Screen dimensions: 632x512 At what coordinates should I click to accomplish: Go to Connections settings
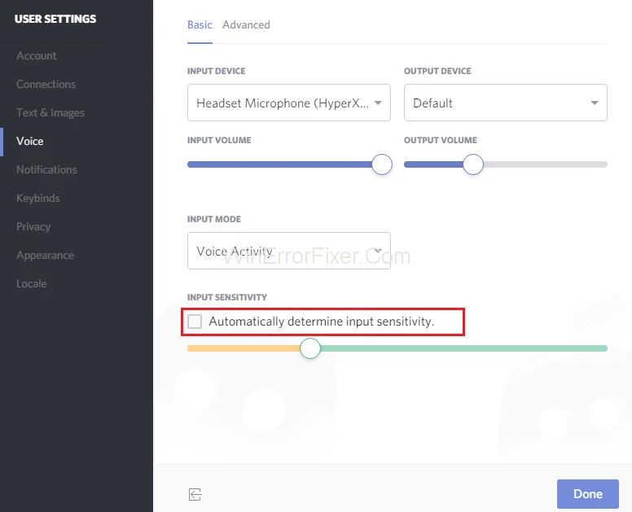pyautogui.click(x=46, y=85)
